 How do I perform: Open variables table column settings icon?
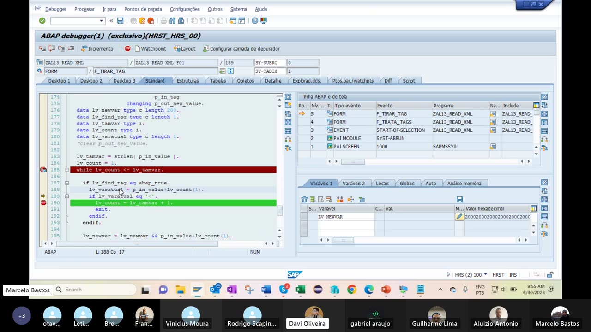tap(534, 209)
